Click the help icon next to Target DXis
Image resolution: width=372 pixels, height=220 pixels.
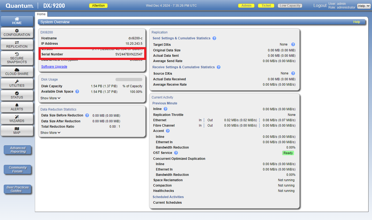293,44
